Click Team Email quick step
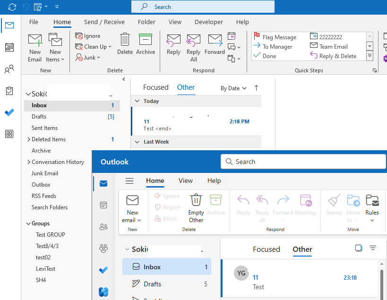 [x=329, y=46]
